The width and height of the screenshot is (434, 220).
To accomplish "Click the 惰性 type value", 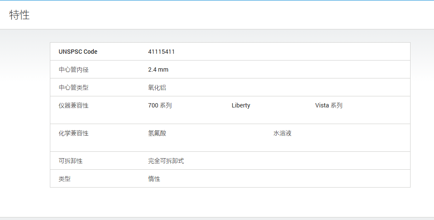I will click(154, 179).
